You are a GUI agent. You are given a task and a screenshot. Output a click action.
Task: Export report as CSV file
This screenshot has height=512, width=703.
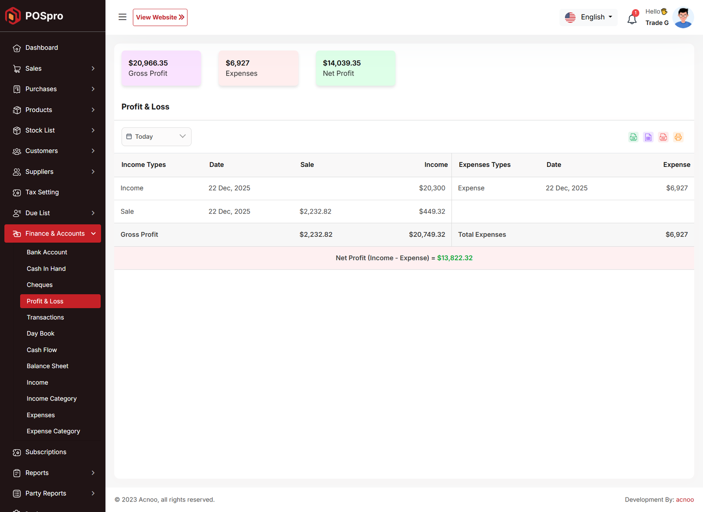tap(633, 137)
